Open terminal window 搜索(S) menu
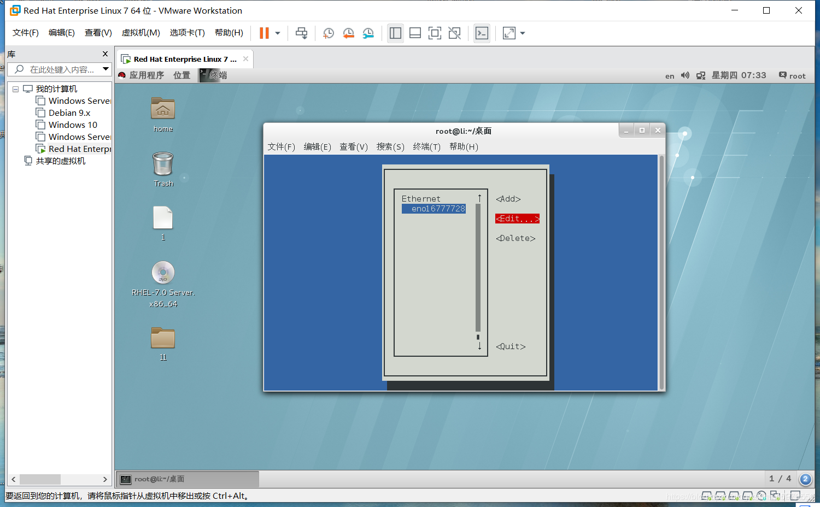 coord(390,146)
